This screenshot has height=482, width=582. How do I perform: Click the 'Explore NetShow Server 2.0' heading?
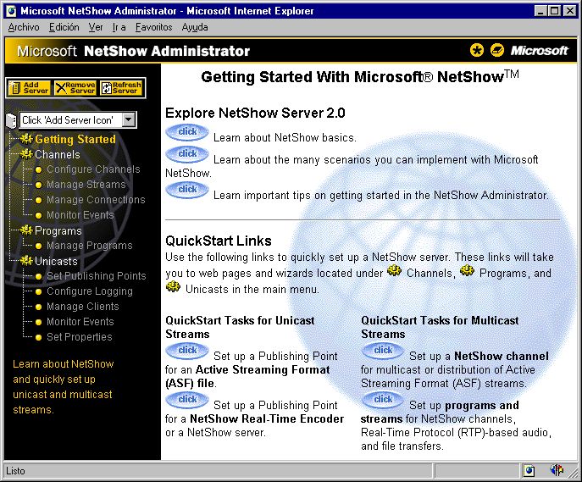pos(255,113)
